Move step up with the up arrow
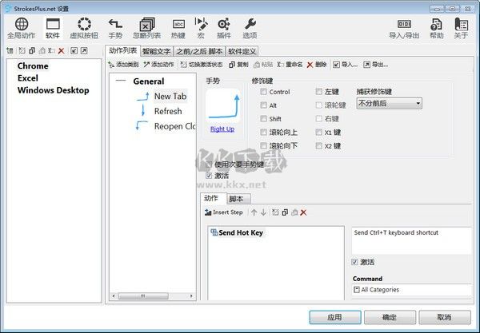 (254, 212)
